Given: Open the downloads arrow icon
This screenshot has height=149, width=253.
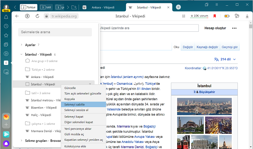Looking at the screenshot, I should [247, 16].
